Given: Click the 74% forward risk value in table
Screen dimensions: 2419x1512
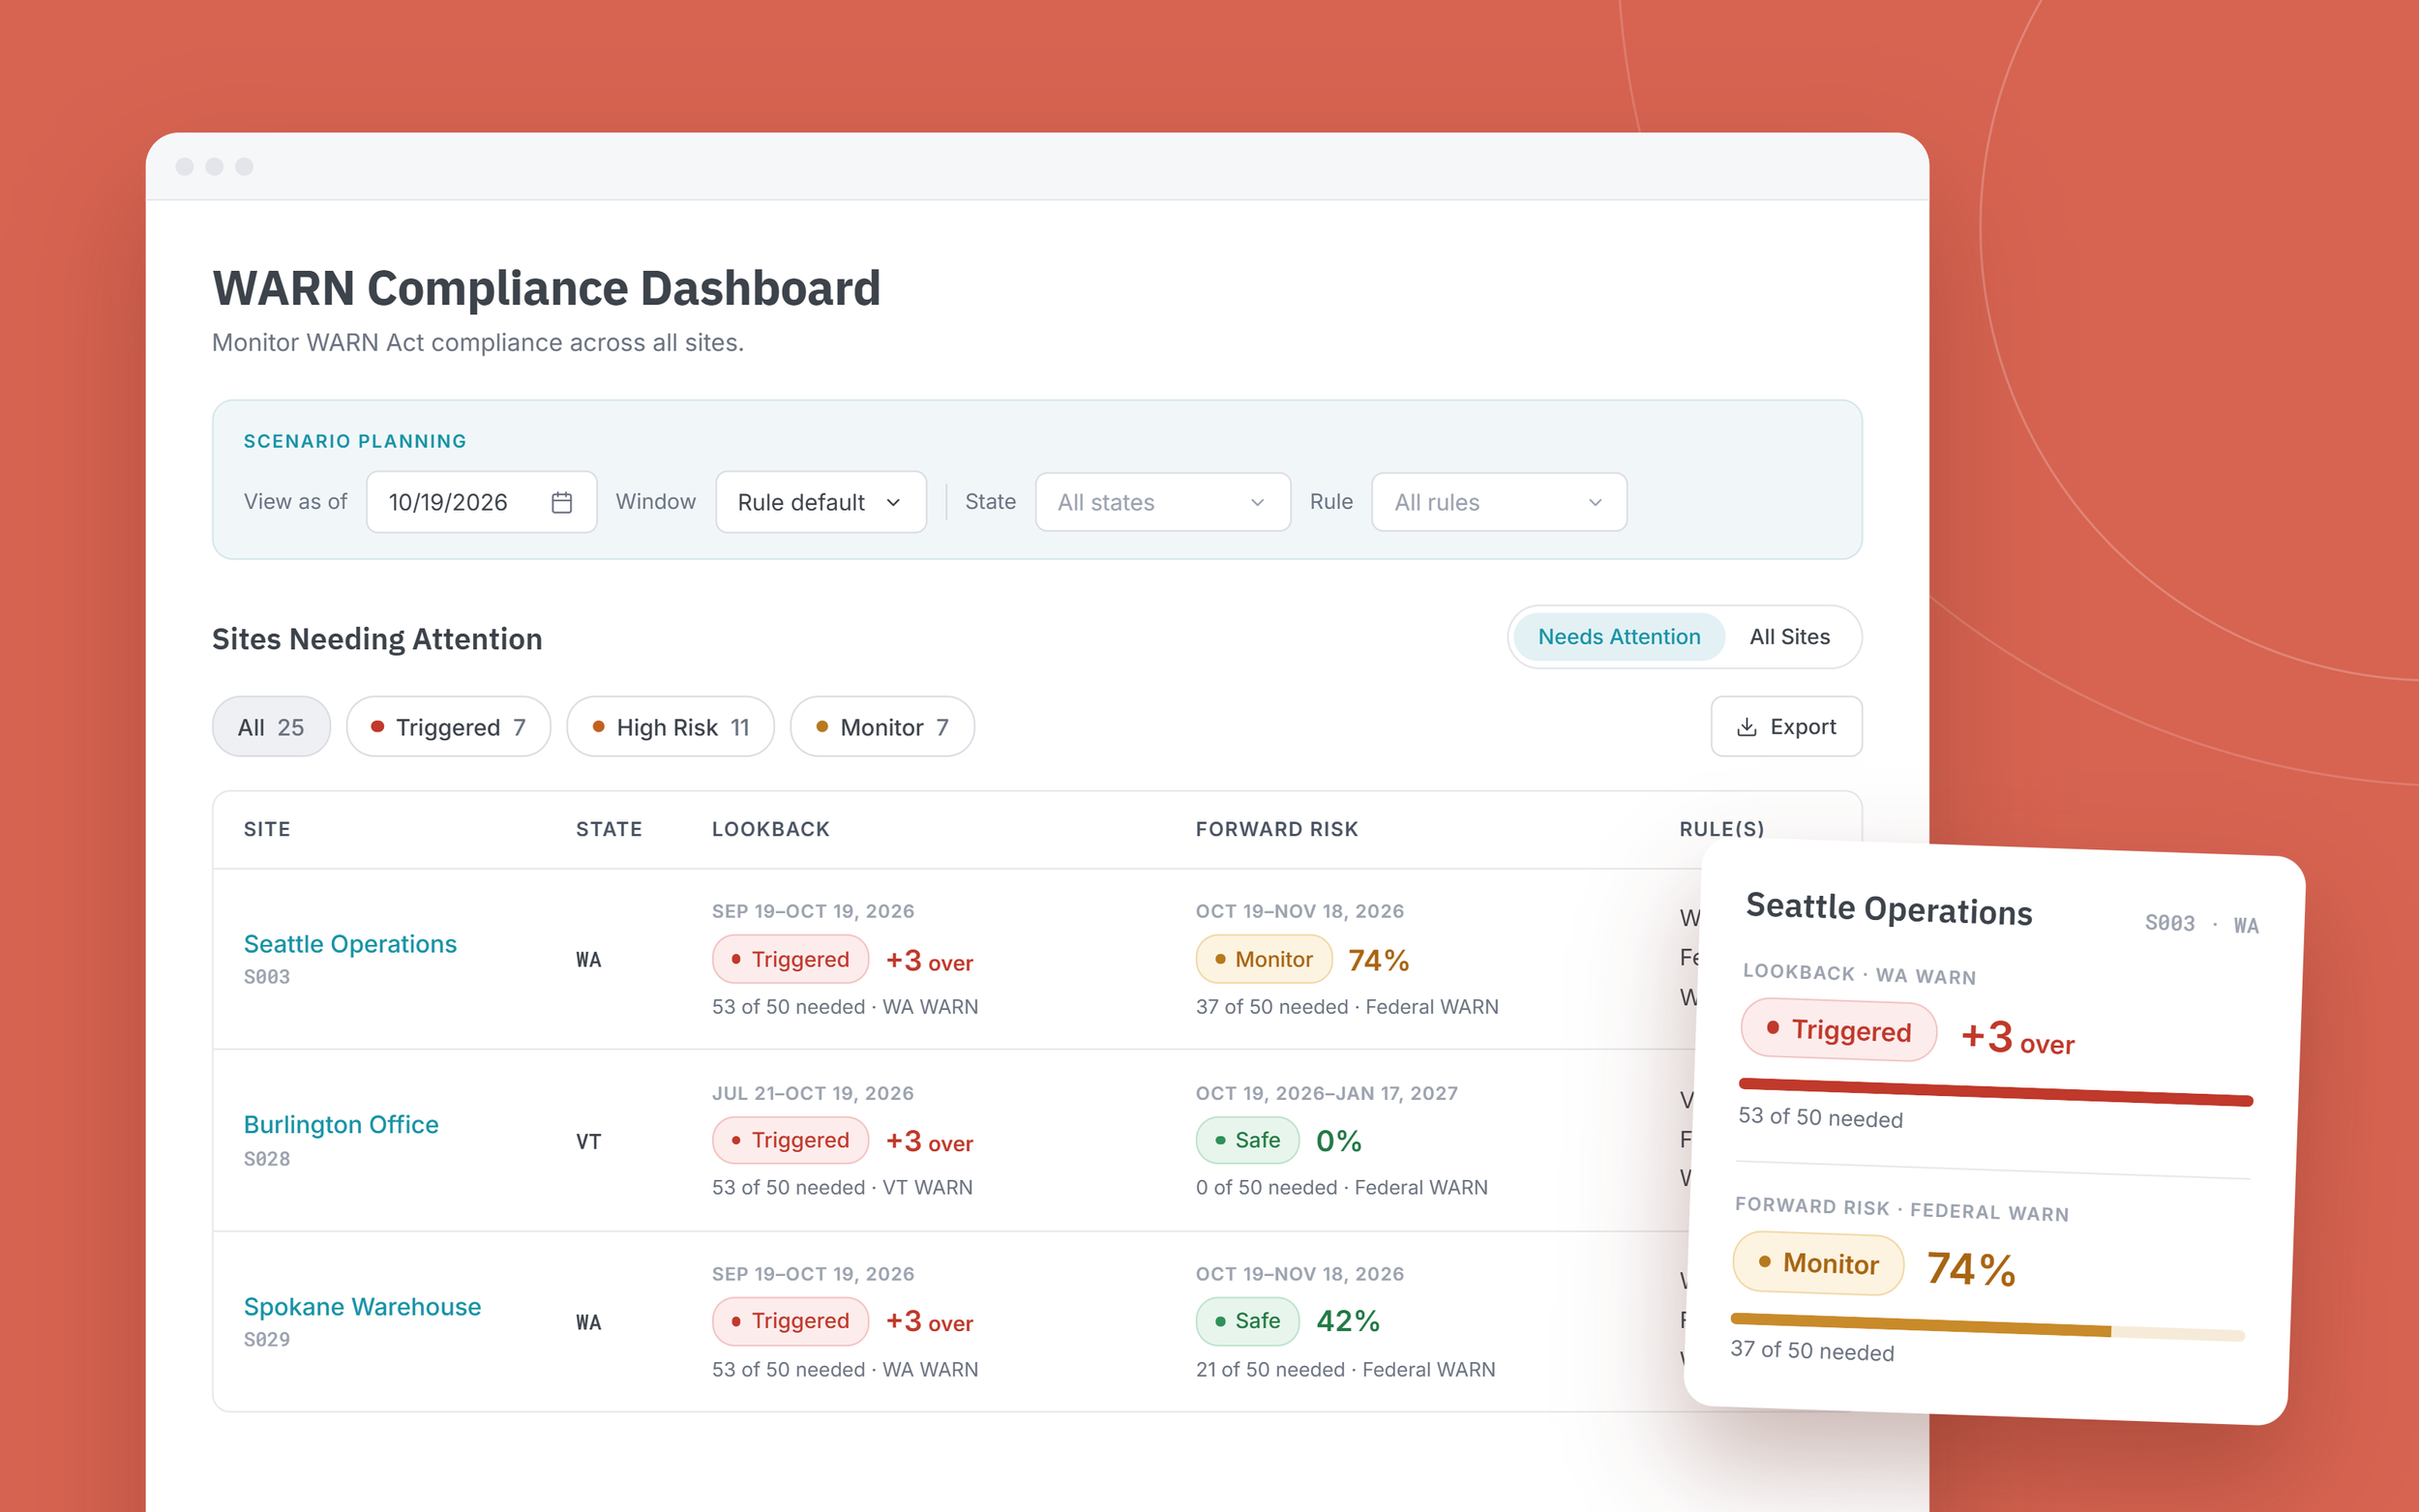Looking at the screenshot, I should coord(1378,960).
